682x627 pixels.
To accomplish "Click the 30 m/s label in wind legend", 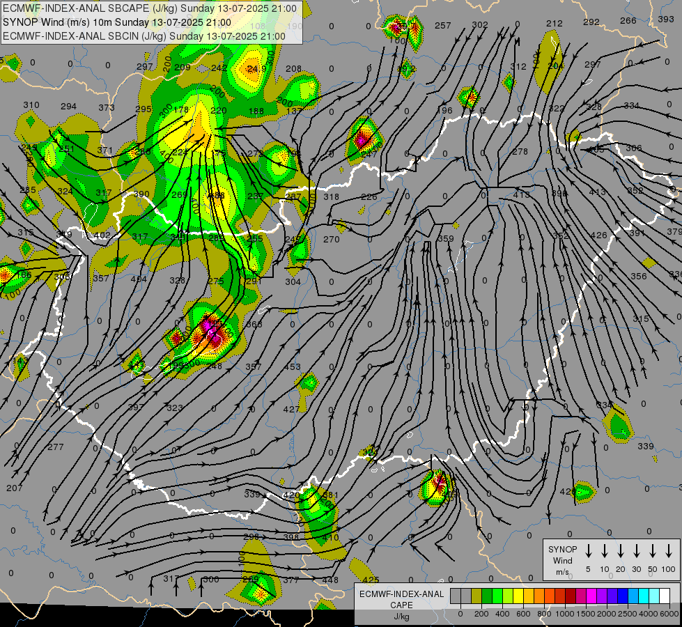I will tap(636, 569).
